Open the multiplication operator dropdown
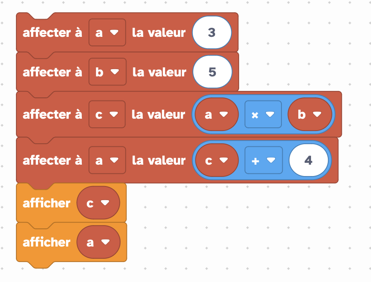Image resolution: width=371 pixels, height=282 pixels. 263,114
